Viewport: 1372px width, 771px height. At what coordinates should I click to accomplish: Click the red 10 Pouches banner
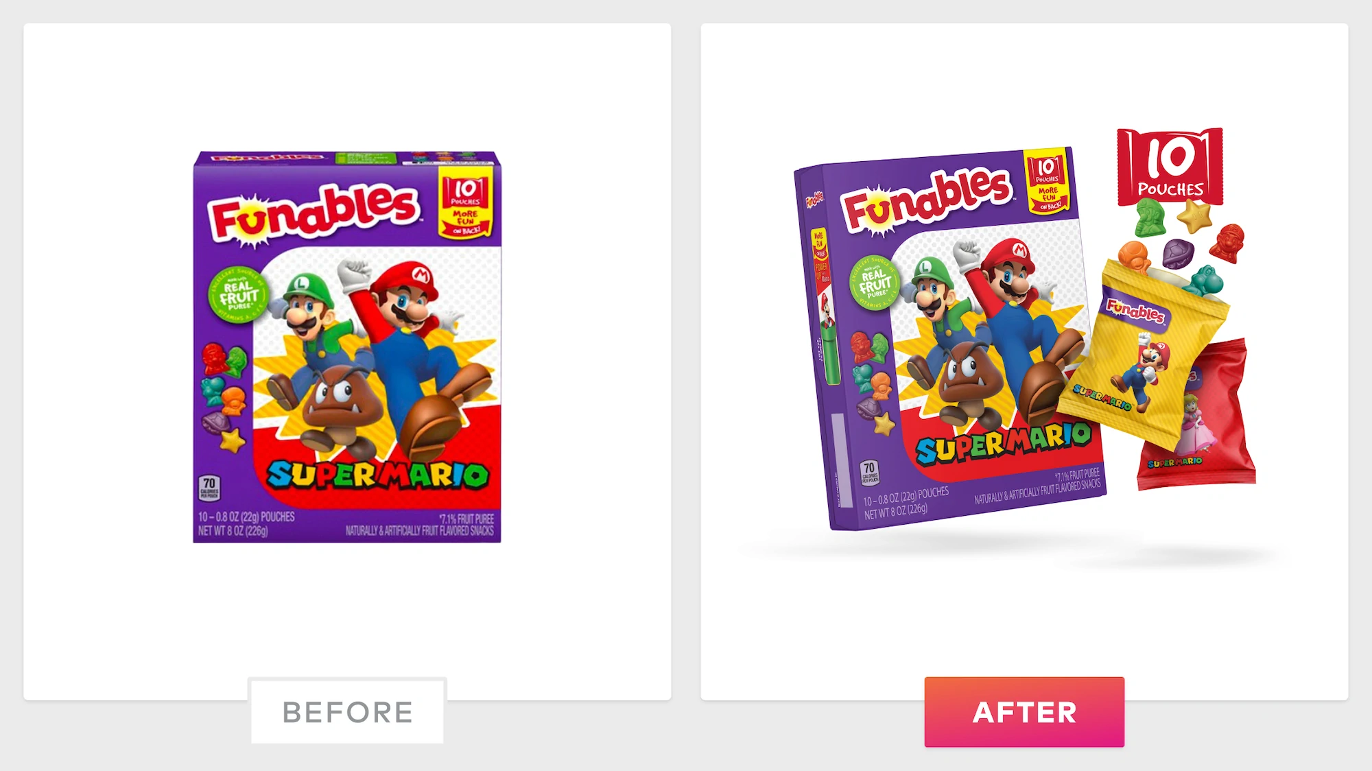(1170, 167)
